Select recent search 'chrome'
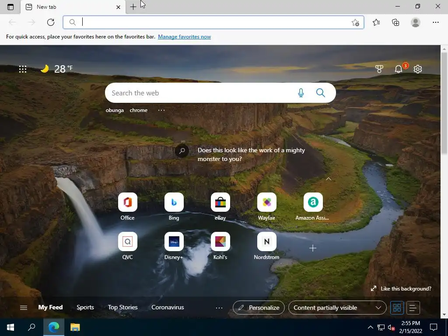The image size is (448, 336). 139,110
